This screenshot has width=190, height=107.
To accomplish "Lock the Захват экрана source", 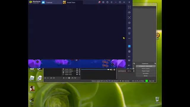I will click(x=80, y=71).
